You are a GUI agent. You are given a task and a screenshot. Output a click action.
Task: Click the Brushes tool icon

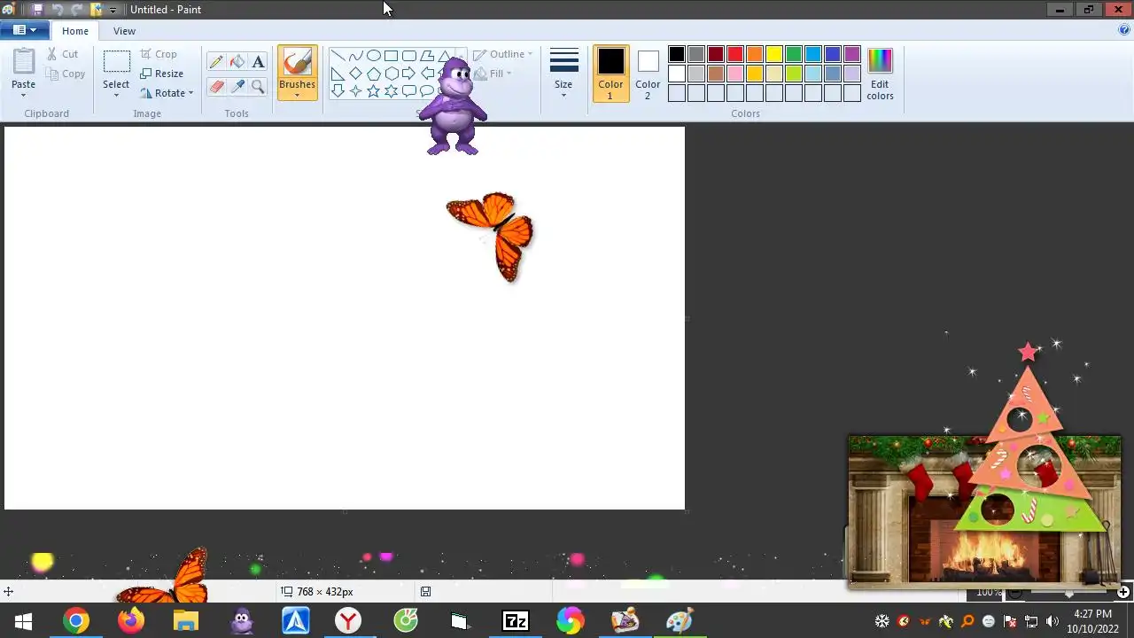[297, 62]
